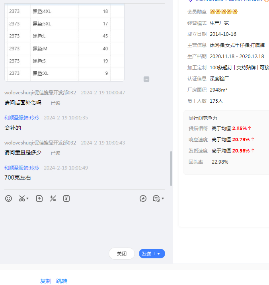Click the message 请问后面补货吗

(x=23, y=103)
